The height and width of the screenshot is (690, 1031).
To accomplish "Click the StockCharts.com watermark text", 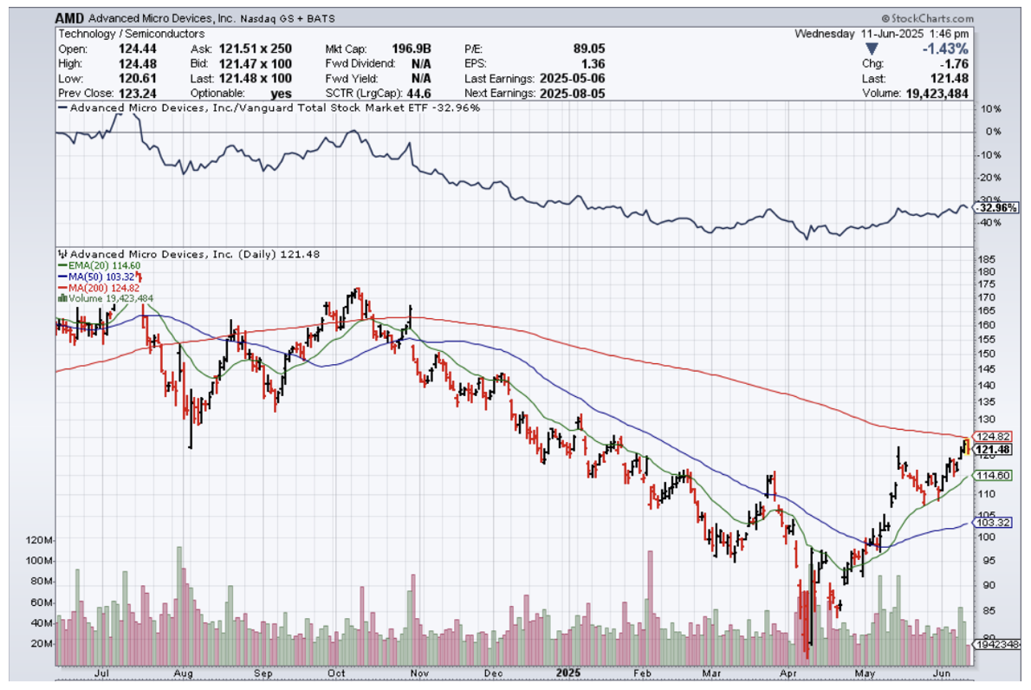I will pyautogui.click(x=928, y=18).
